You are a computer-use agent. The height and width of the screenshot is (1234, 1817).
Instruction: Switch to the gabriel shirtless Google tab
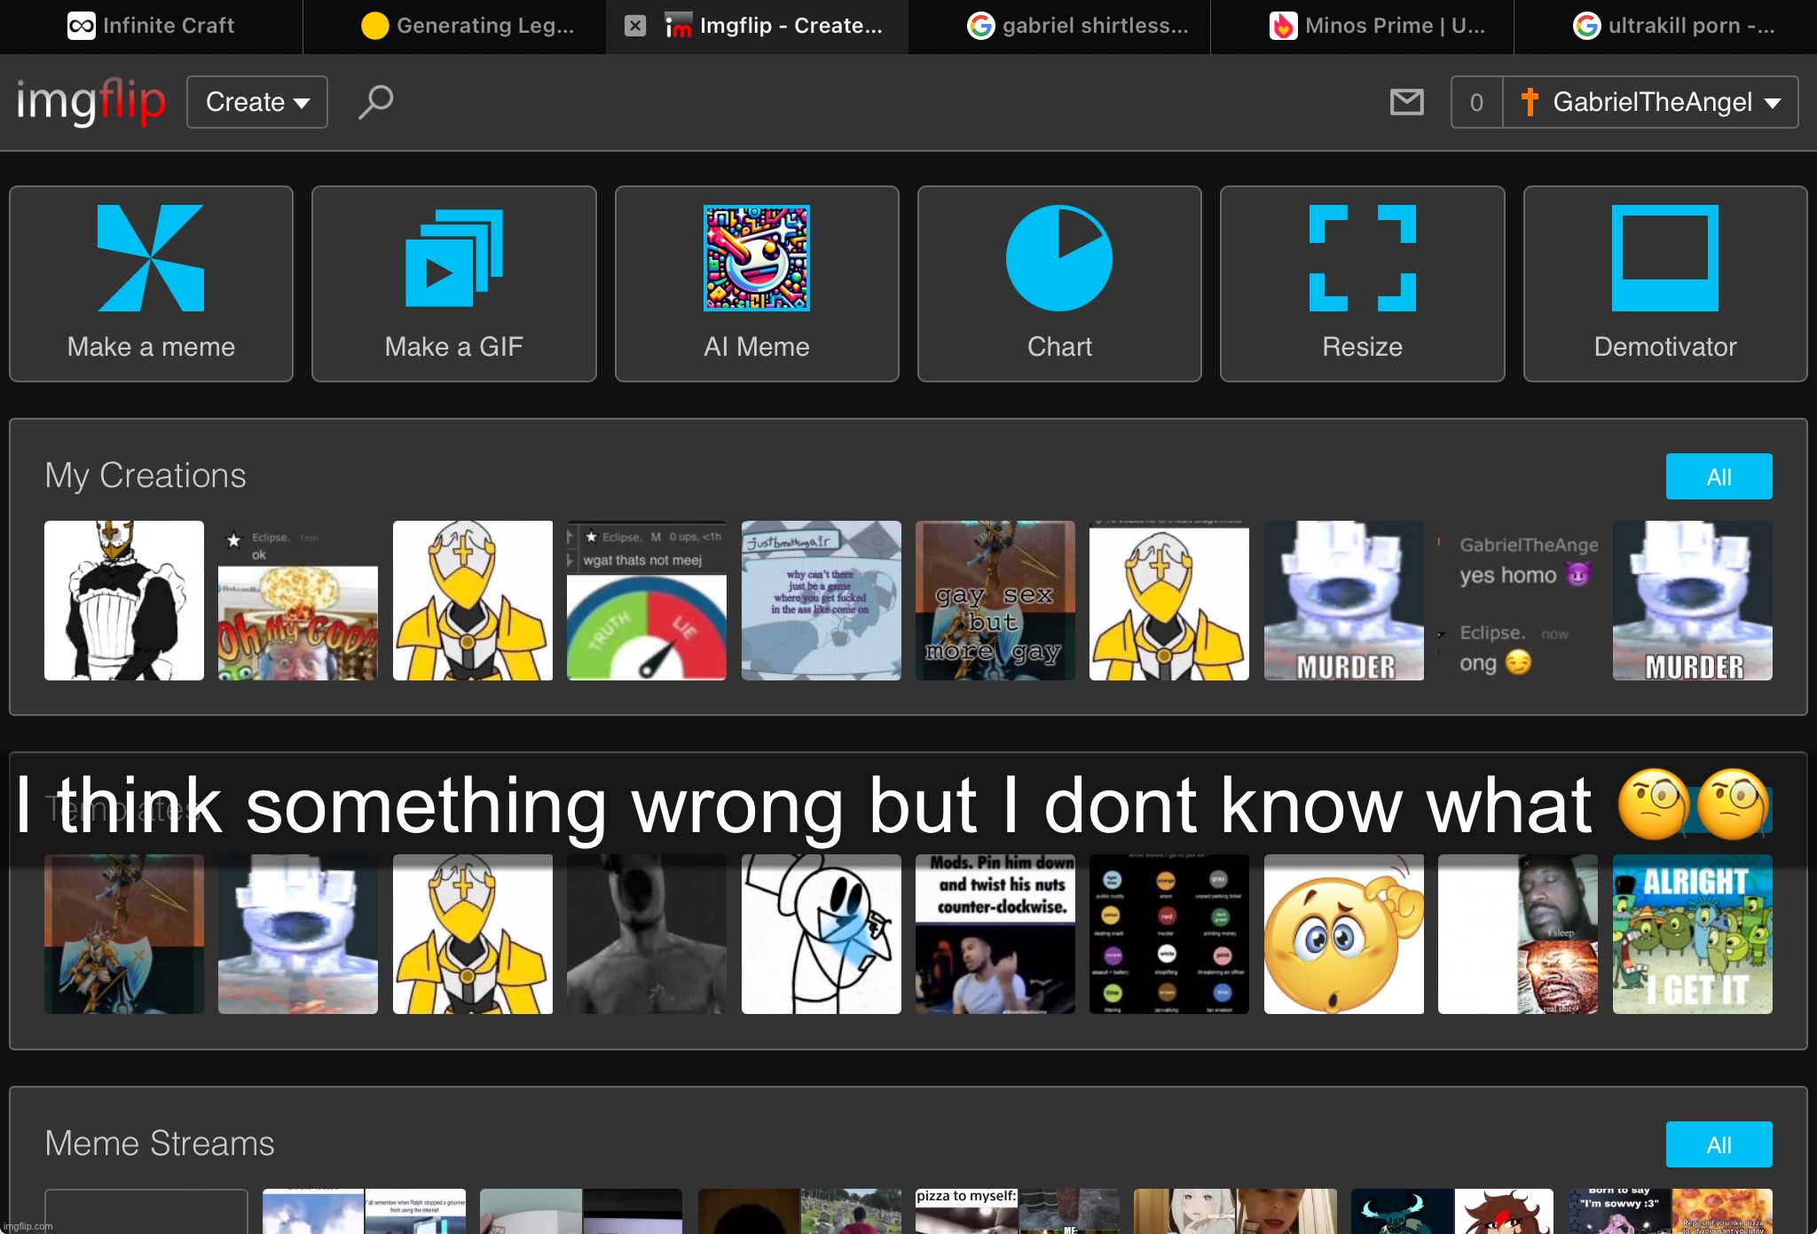pyautogui.click(x=1059, y=26)
